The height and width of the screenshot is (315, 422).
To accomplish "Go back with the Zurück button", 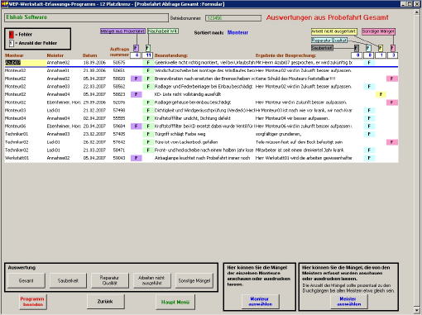I will coord(105,302).
